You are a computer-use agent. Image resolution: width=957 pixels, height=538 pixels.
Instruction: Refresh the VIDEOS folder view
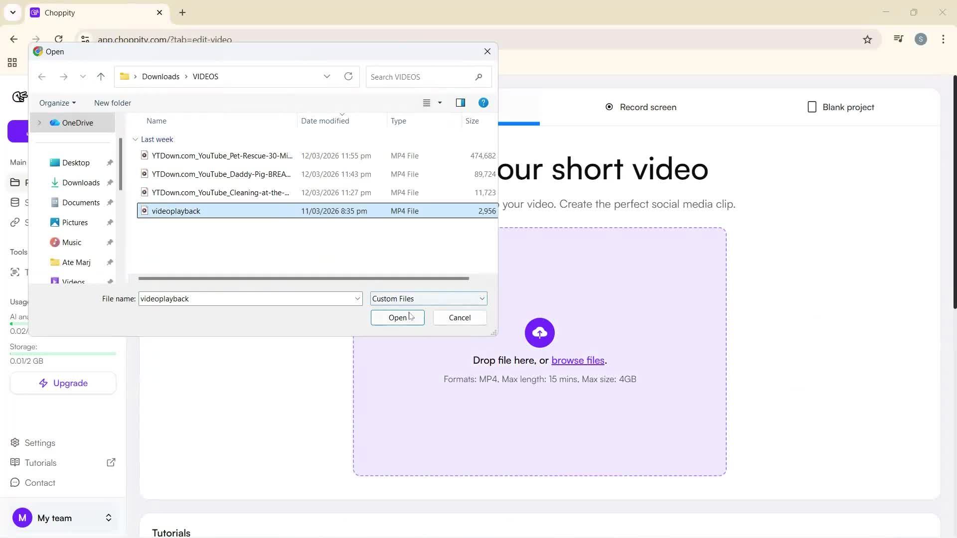pos(348,76)
